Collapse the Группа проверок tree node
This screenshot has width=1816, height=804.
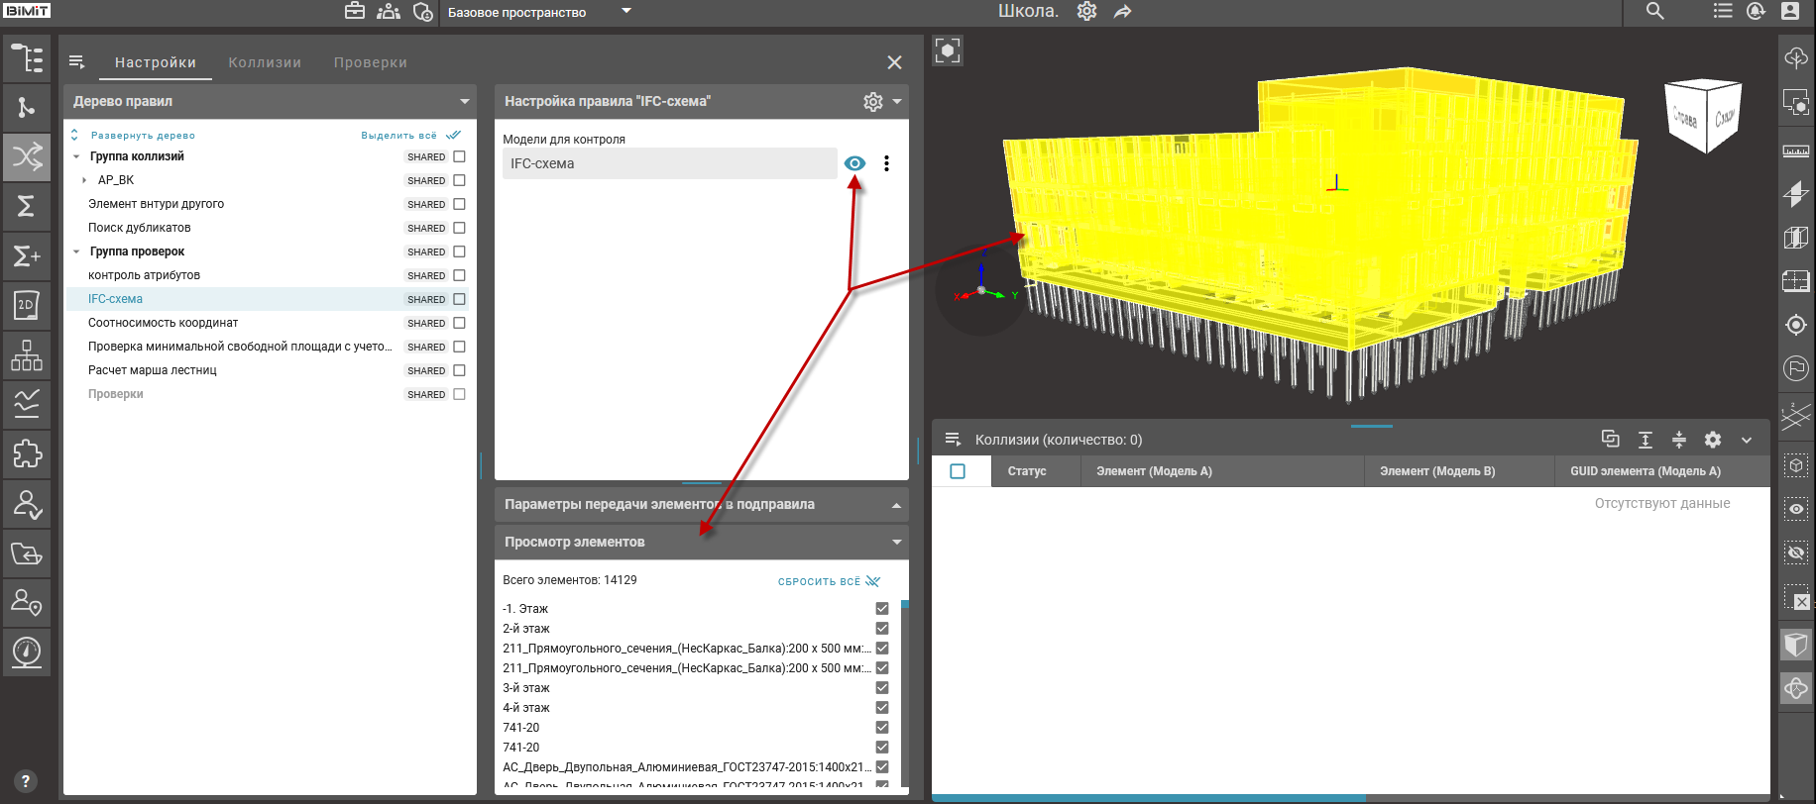point(76,251)
